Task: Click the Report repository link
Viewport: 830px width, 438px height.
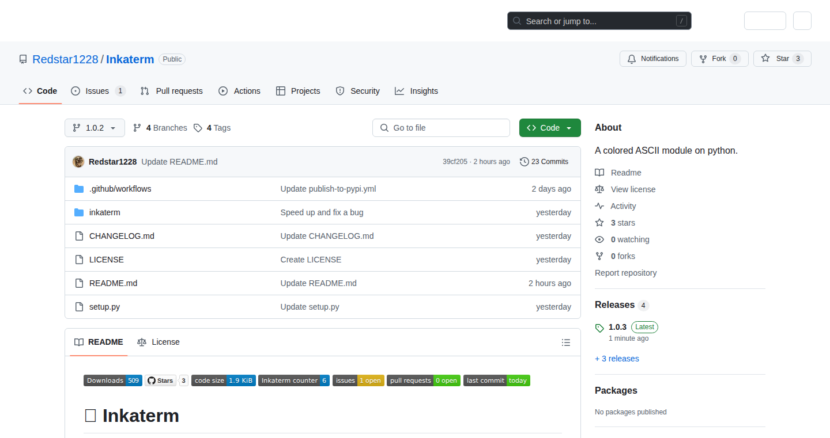Action: (625, 273)
